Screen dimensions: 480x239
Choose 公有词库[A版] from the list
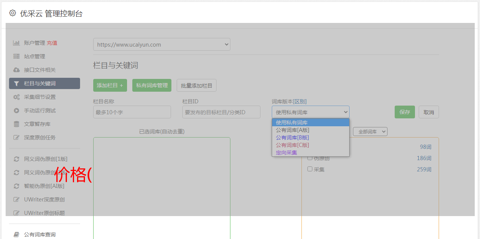(292, 130)
